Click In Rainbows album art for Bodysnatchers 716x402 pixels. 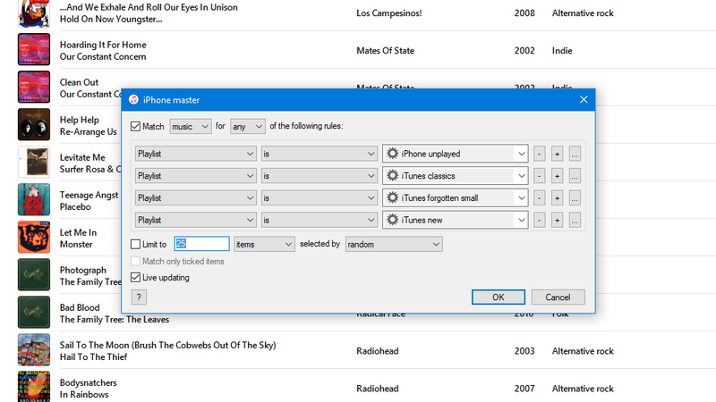click(34, 387)
